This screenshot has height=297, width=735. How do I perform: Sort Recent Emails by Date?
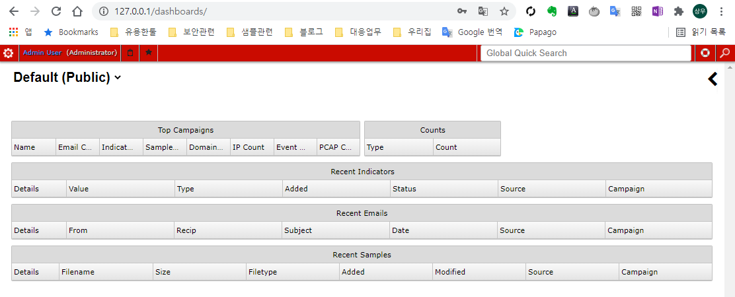point(444,230)
